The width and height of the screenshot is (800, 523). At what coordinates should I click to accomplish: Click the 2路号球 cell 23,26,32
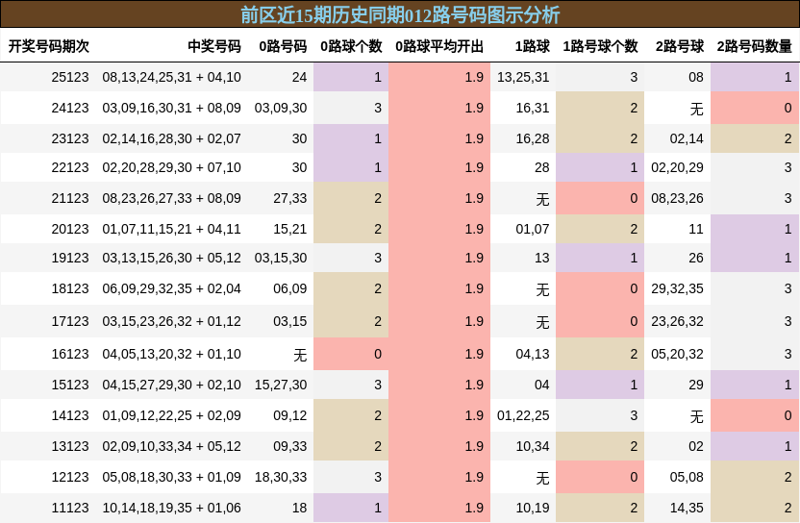(x=677, y=321)
